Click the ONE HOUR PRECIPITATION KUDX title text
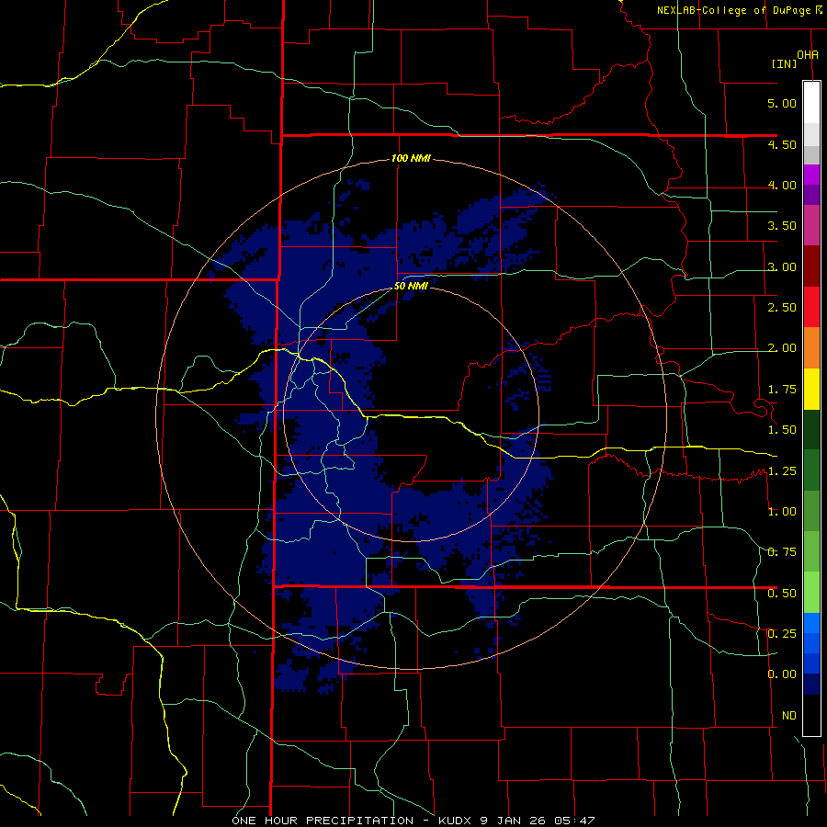The image size is (827, 827). (413, 821)
